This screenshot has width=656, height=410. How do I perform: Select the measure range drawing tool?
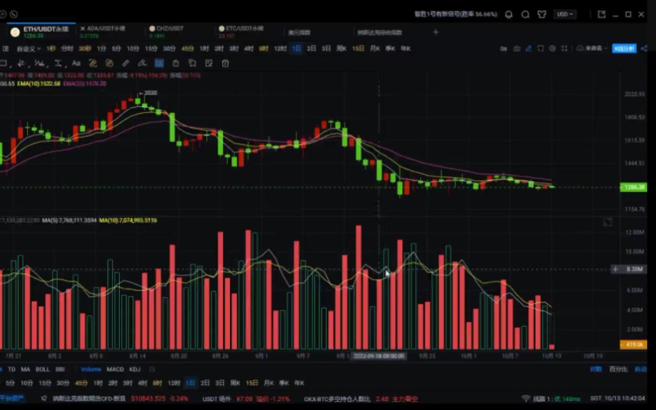(58, 63)
